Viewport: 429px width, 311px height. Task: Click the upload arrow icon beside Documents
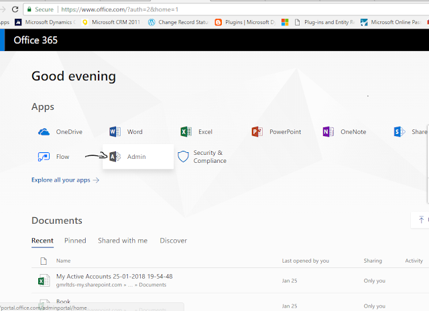[x=422, y=220]
